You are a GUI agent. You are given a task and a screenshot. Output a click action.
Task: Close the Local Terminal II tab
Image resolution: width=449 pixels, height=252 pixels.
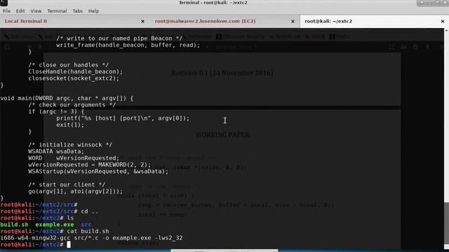(142, 22)
